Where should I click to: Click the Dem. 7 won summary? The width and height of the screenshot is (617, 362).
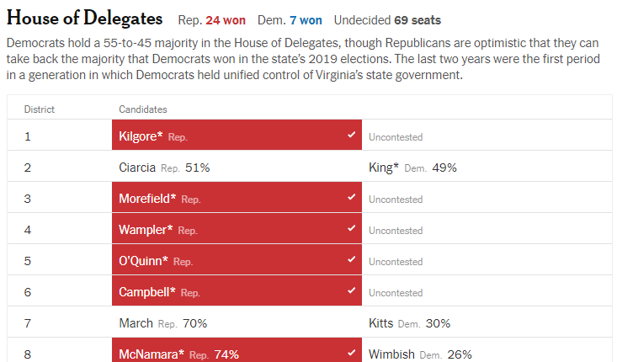point(290,20)
